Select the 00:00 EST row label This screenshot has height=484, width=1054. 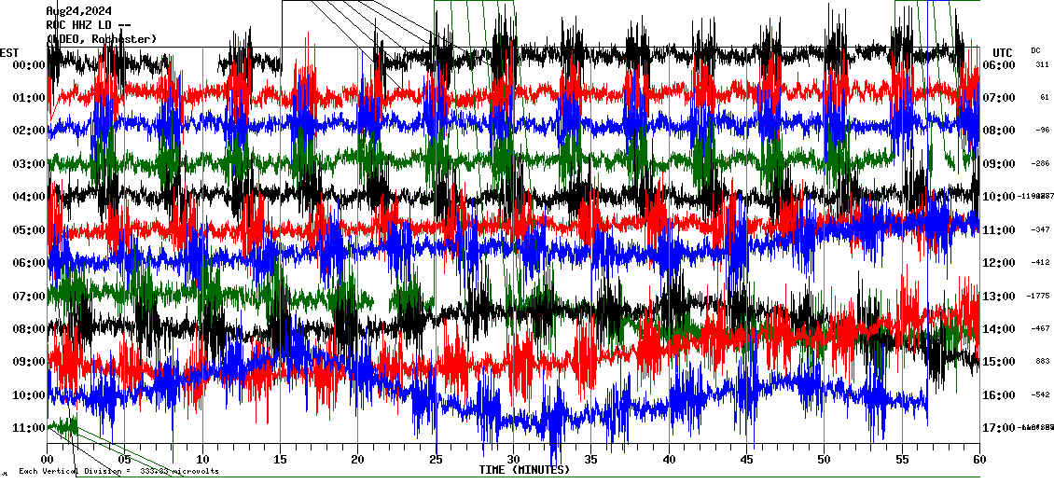point(30,65)
